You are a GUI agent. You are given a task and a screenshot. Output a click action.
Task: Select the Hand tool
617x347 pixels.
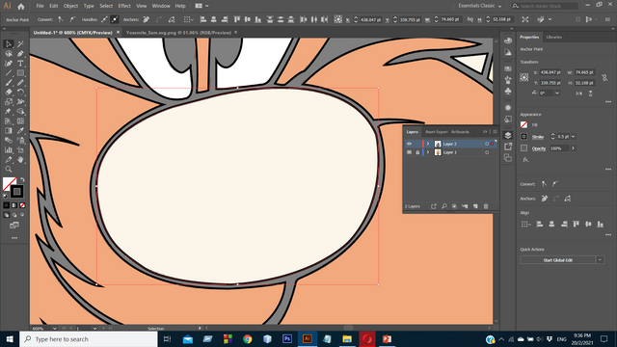(x=20, y=160)
